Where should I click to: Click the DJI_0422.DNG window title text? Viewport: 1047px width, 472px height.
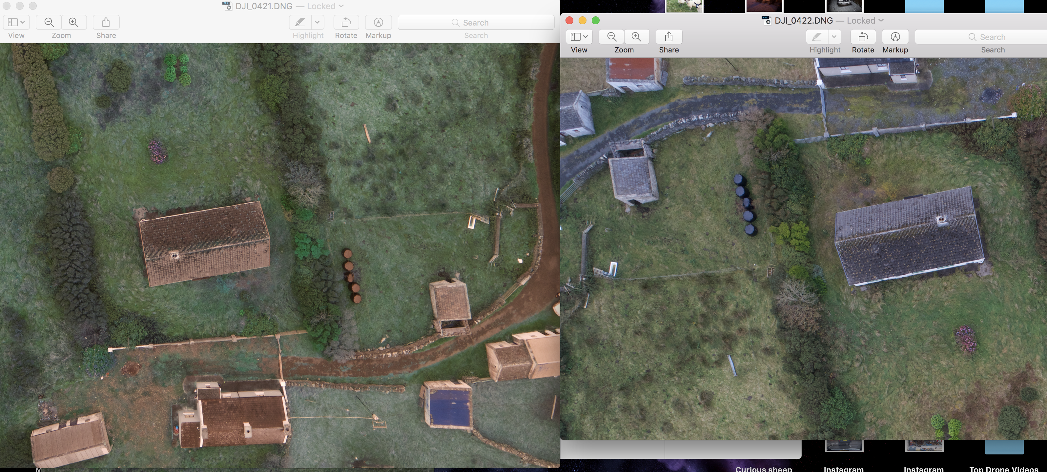click(804, 20)
